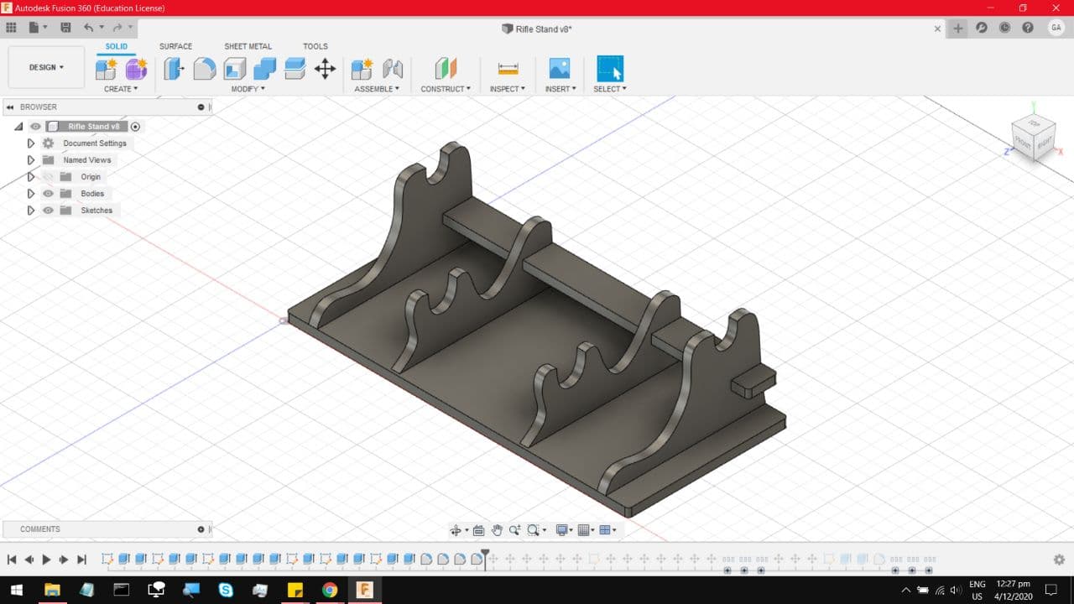The width and height of the screenshot is (1074, 604).
Task: Select the Move/Copy arrows tool
Action: coord(325,69)
